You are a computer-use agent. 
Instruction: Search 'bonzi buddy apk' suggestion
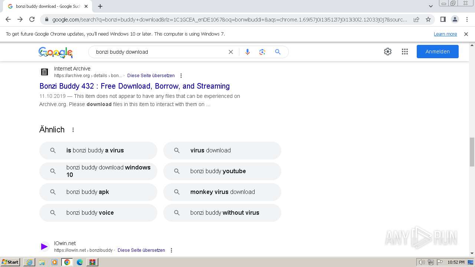coord(98,192)
